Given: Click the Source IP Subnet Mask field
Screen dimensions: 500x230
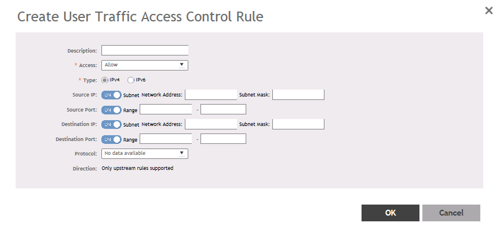Looking at the screenshot, I should (x=298, y=95).
